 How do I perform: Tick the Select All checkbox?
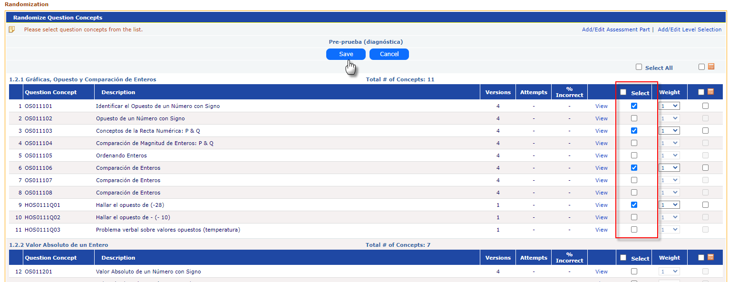coord(639,67)
